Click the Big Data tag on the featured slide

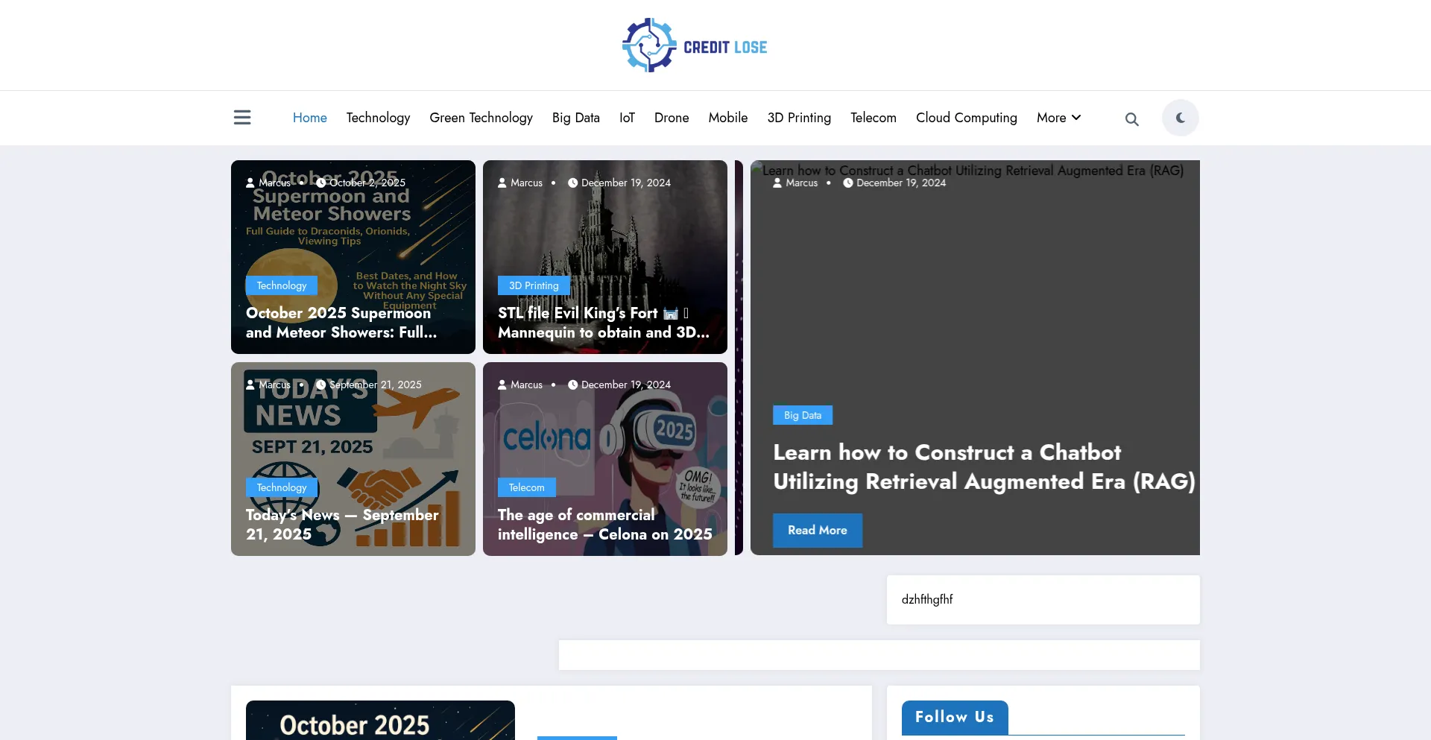point(803,415)
